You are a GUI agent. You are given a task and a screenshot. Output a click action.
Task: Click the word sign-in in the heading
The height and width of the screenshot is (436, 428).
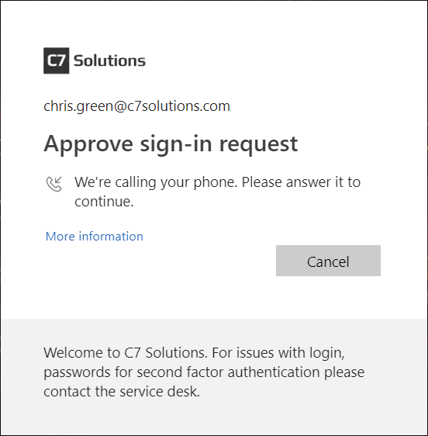click(176, 144)
